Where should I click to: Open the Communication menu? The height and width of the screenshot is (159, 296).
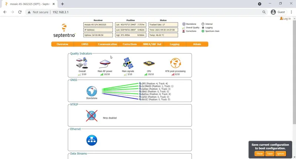107,44
